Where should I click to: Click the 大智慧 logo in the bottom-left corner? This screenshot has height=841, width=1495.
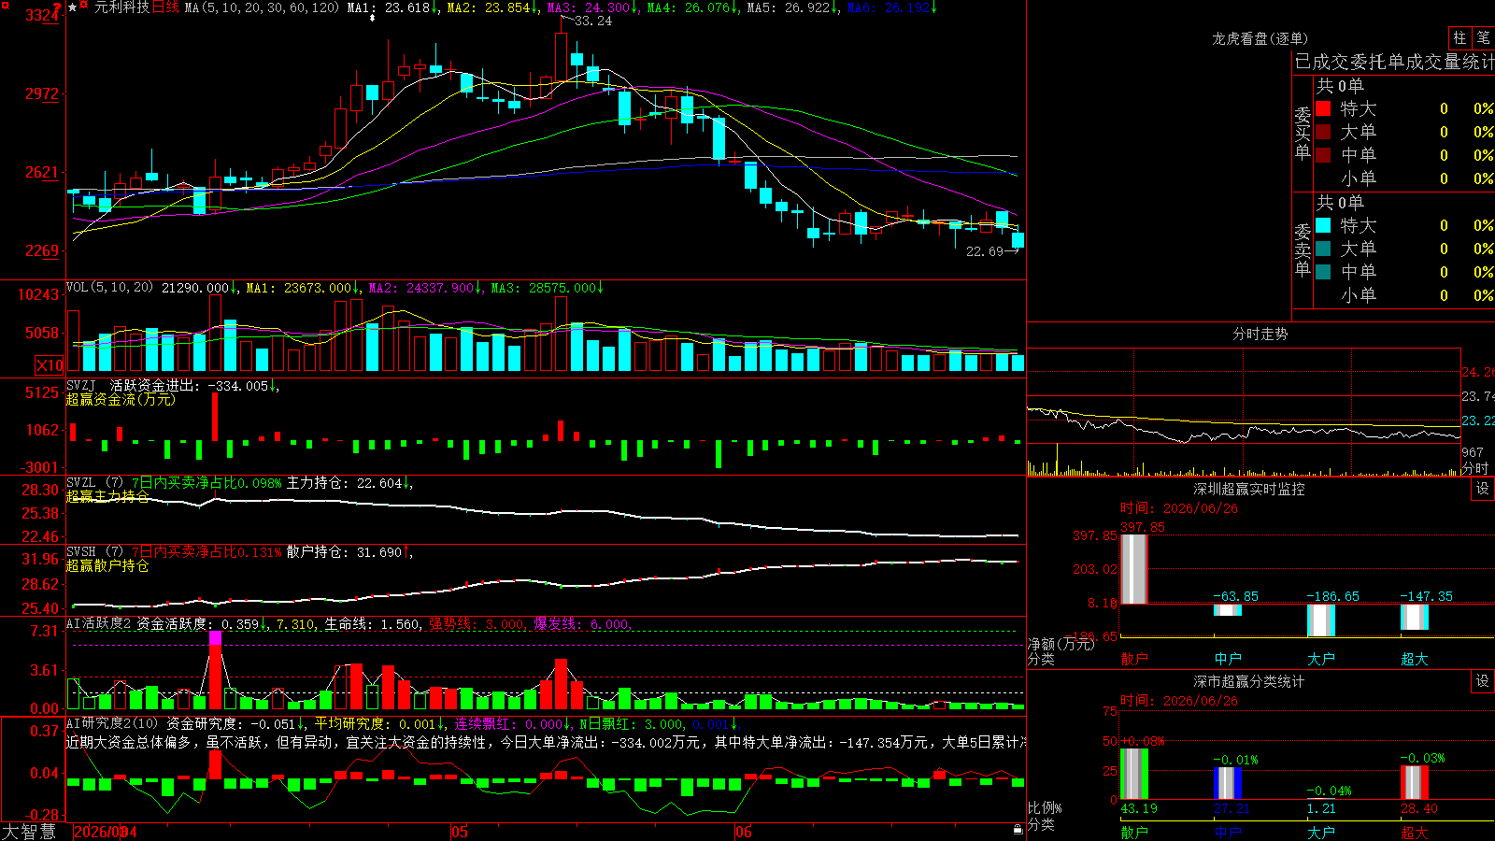29,832
